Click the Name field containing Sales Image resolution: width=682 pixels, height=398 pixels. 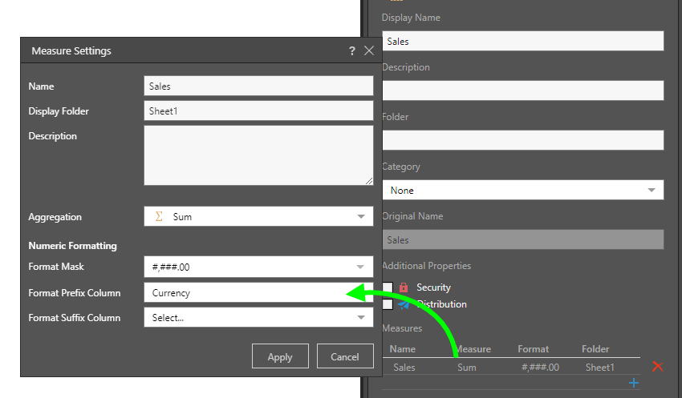(x=258, y=86)
